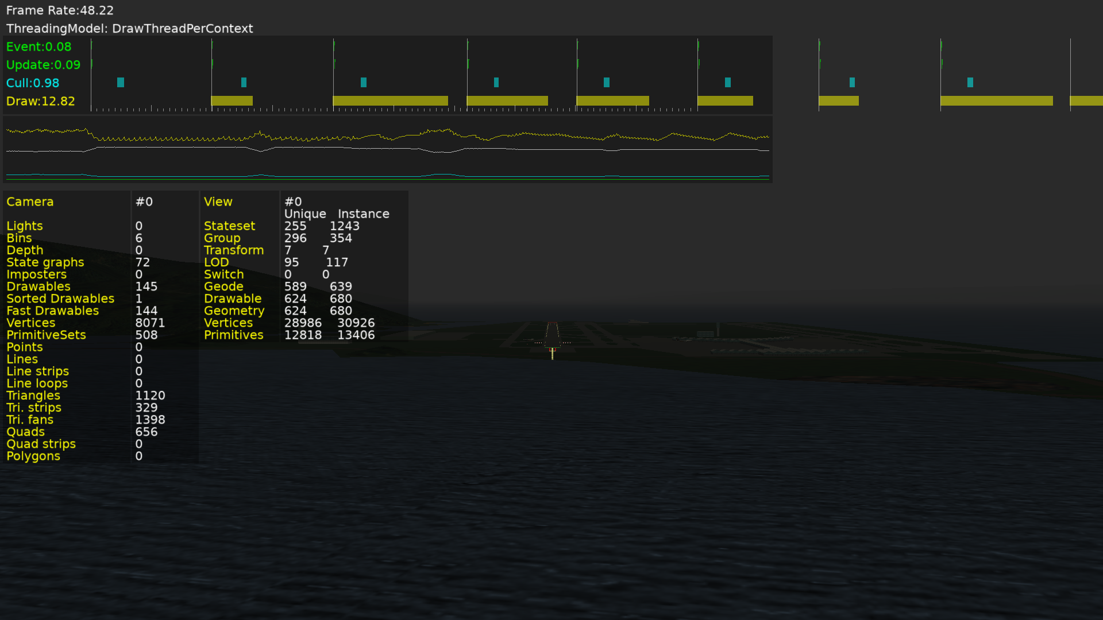Screen dimensions: 1103x620
Task: Click the View column header
Action: 218,202
